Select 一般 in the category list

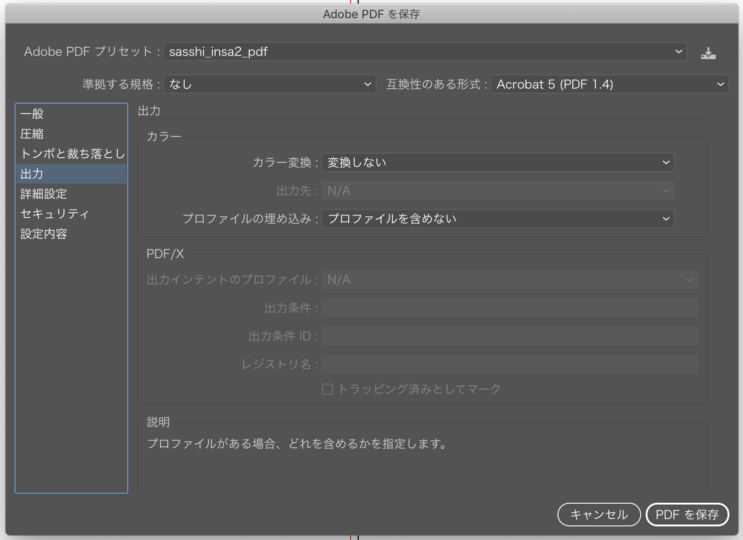click(x=71, y=114)
